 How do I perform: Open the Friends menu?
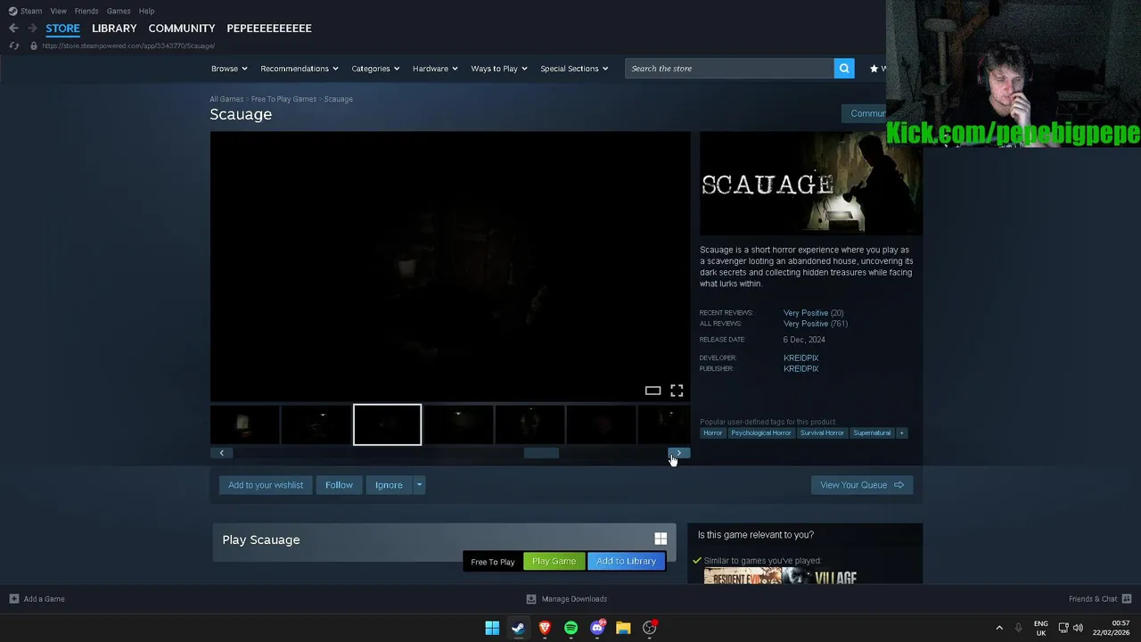tap(86, 11)
